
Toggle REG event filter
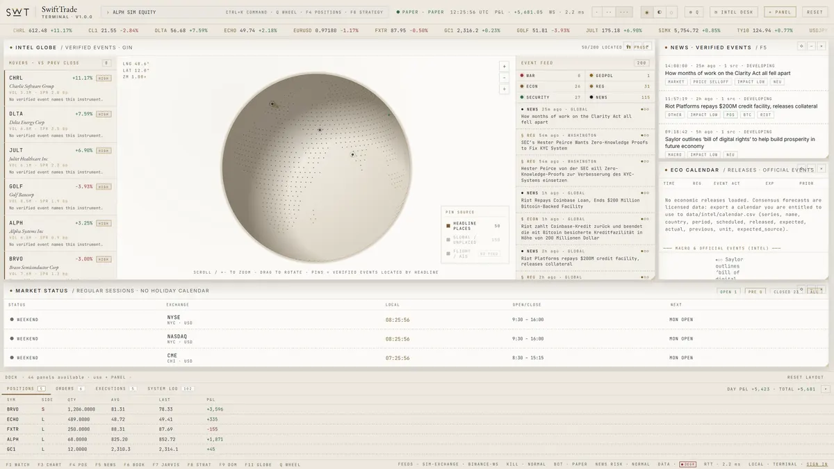(620, 86)
